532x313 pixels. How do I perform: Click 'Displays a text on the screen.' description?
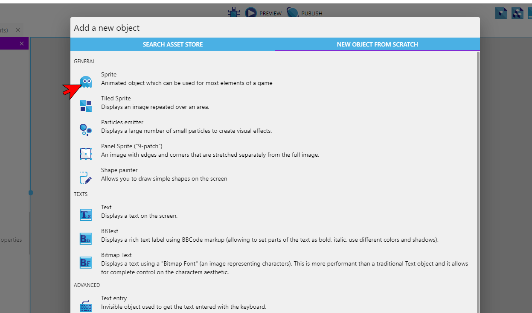(x=139, y=216)
